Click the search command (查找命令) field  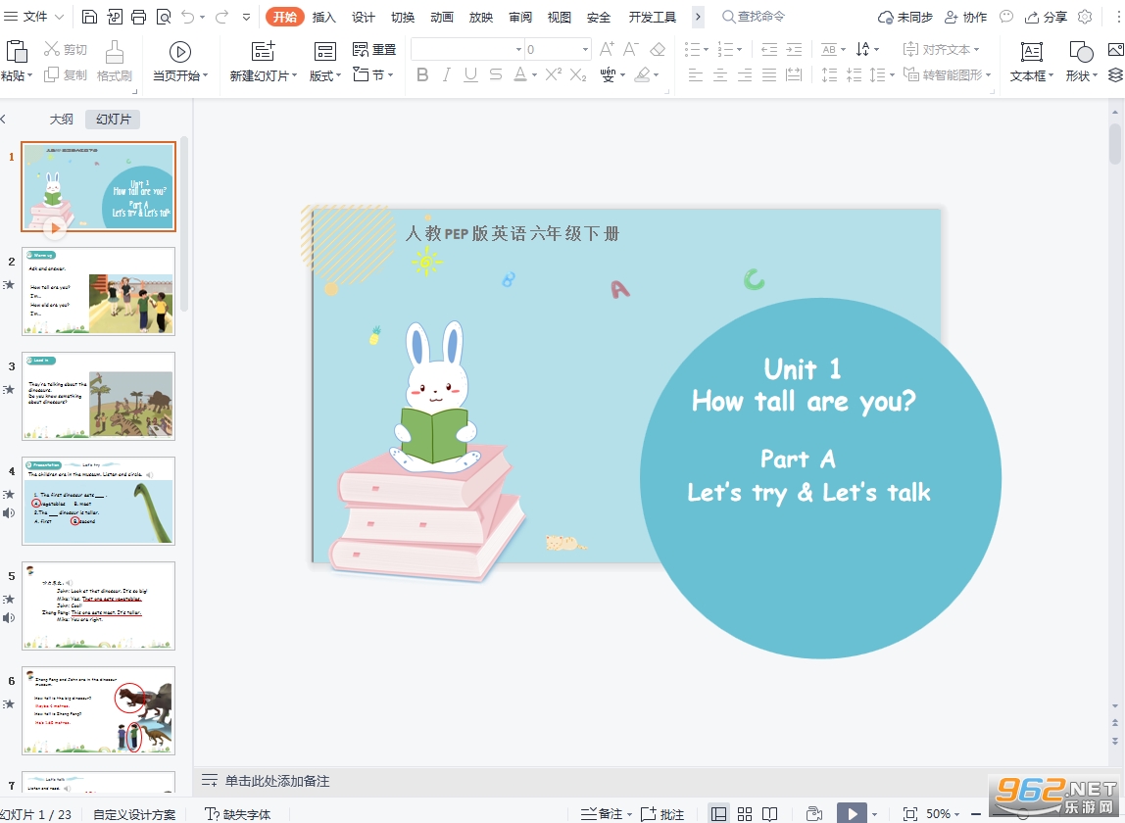tap(754, 17)
